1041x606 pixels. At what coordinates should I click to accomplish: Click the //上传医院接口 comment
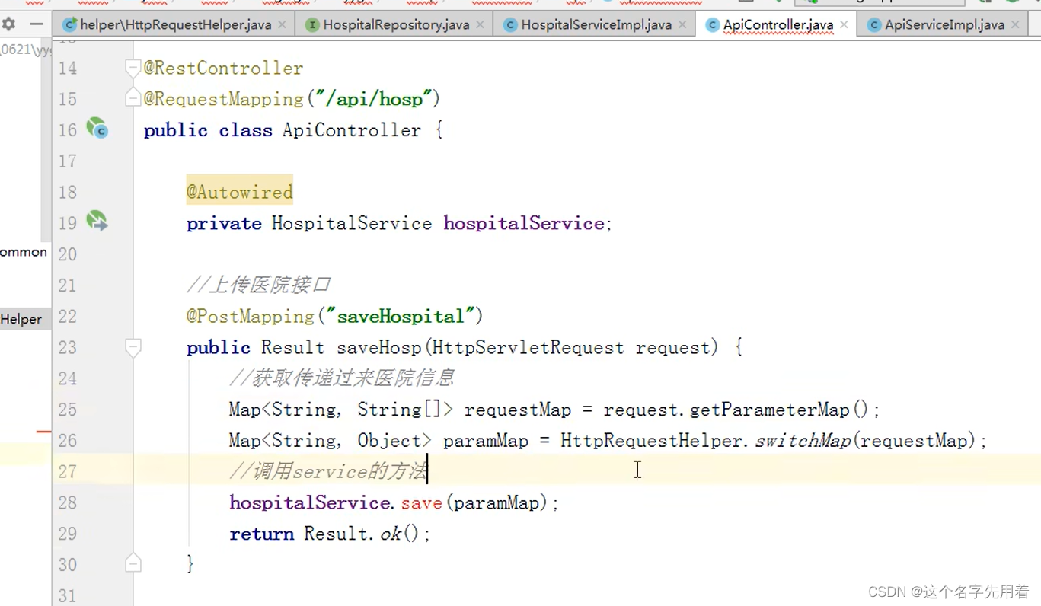point(259,285)
